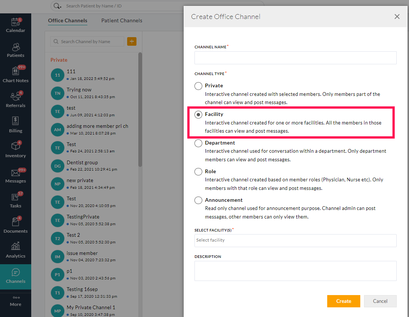Switch to the Office Channels tab
Image resolution: width=409 pixels, height=317 pixels.
click(68, 21)
